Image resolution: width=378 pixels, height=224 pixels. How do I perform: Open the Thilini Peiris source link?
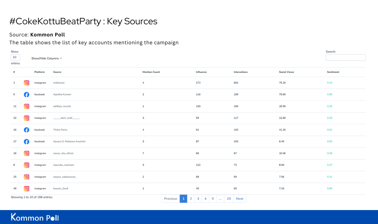(x=60, y=130)
